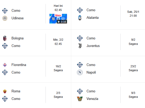Open the Roma match dated 2/3
Screen dimensions: 145x108
pos(58,95)
